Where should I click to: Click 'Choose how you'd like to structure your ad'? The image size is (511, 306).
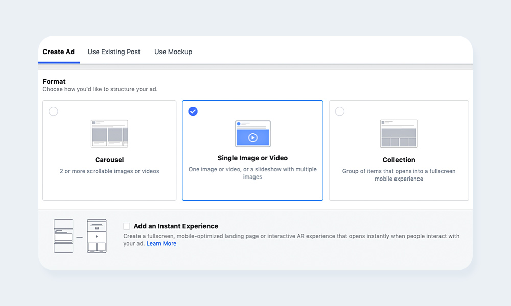pyautogui.click(x=100, y=89)
